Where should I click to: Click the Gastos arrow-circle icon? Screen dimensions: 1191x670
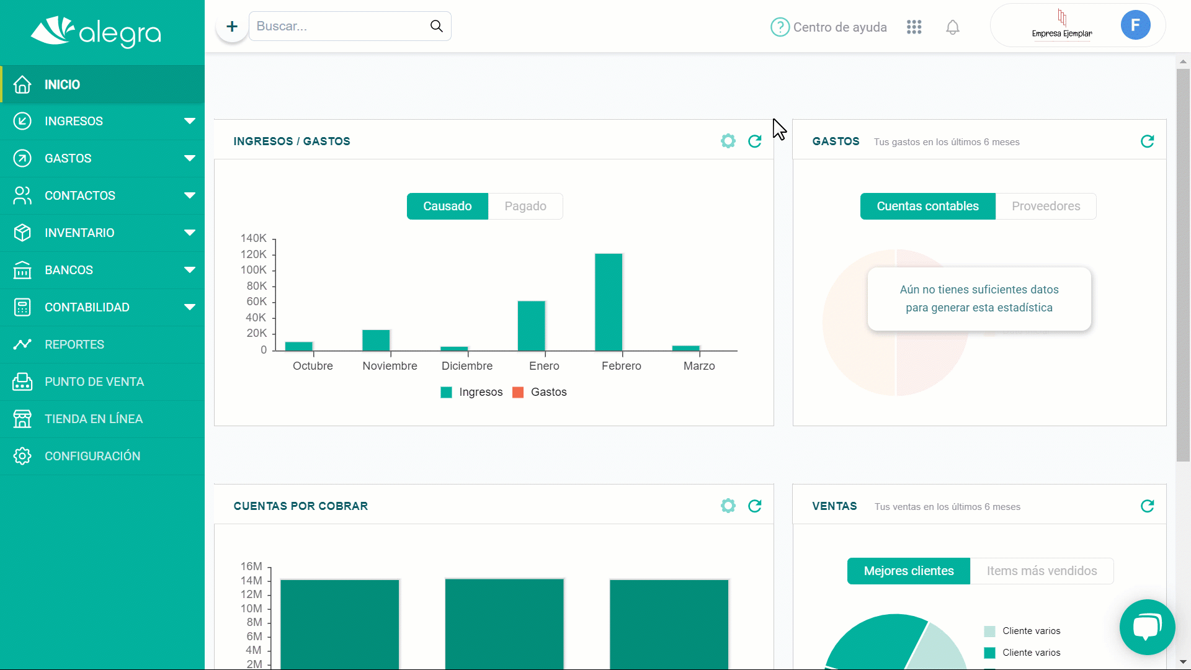(22, 158)
